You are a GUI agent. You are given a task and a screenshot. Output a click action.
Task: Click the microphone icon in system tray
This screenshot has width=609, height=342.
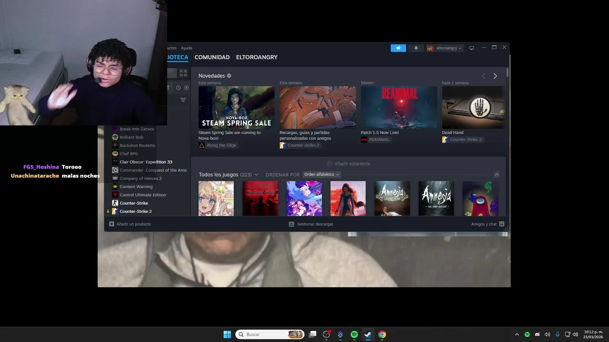pyautogui.click(x=558, y=334)
